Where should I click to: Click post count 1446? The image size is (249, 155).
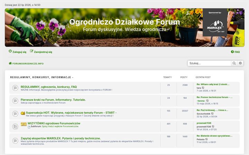point(185,136)
